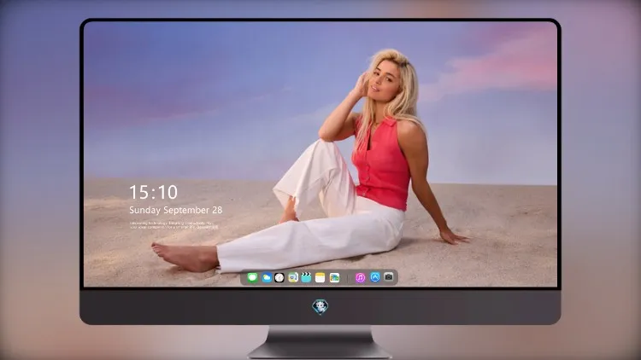Click the small caption text under date
Screen dimensions: 641x360
pyautogui.click(x=174, y=225)
